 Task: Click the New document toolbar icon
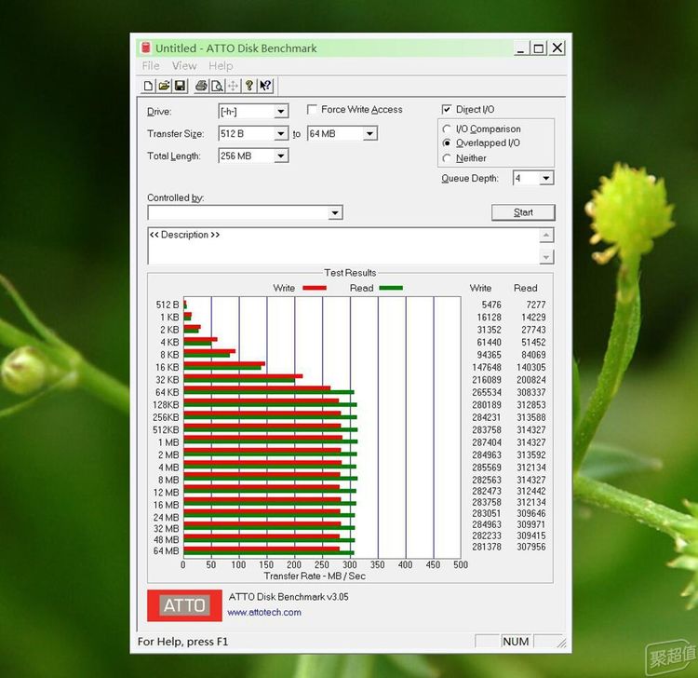(x=148, y=86)
